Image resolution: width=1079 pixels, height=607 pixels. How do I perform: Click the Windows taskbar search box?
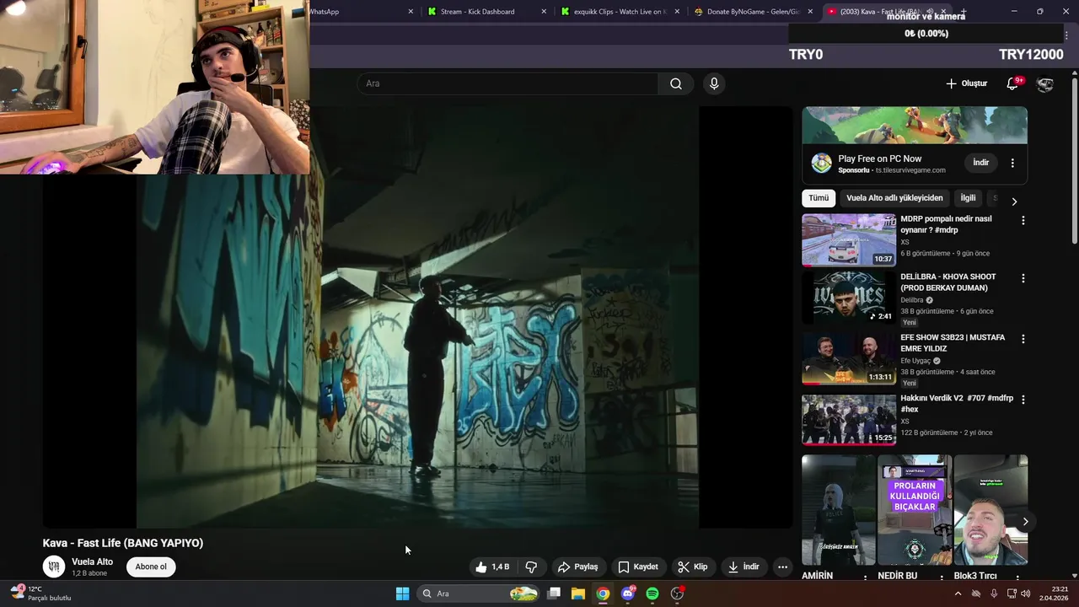coord(479,594)
